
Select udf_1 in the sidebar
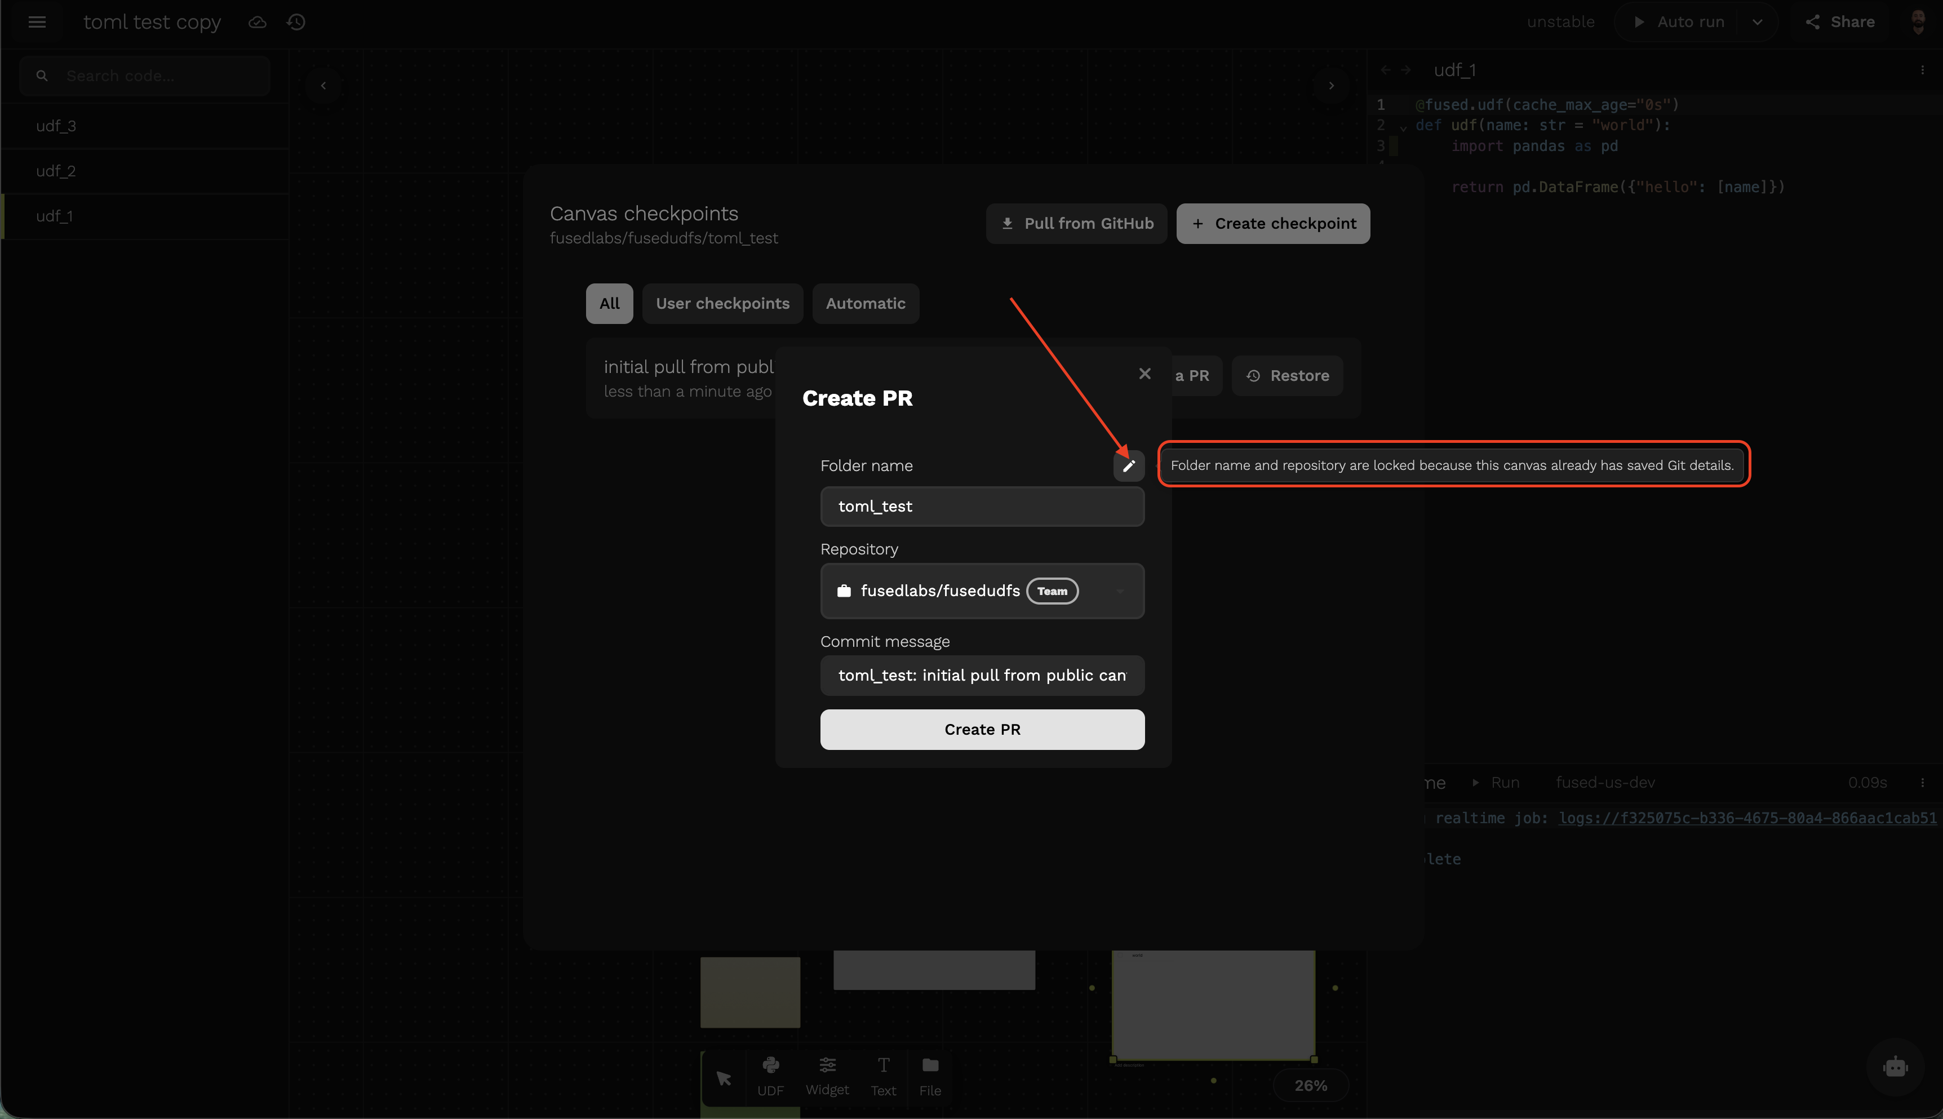144,217
